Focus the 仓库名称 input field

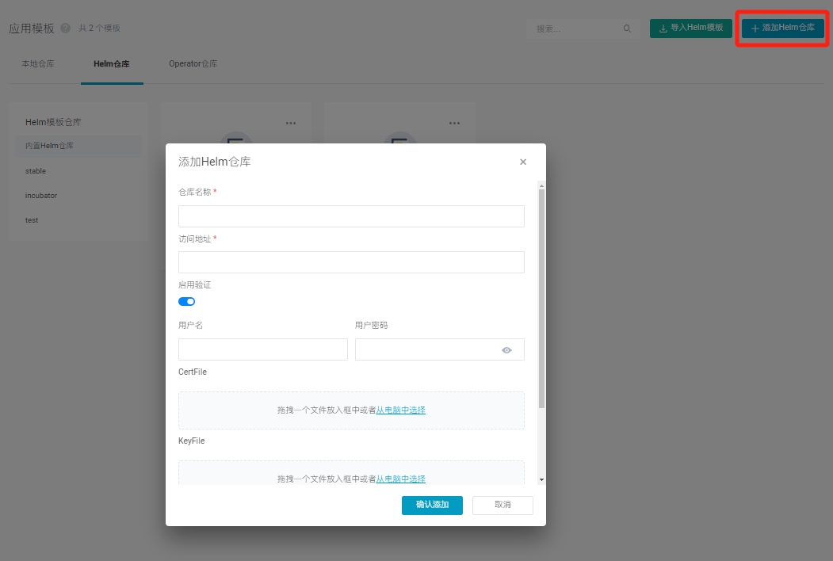[x=351, y=216]
